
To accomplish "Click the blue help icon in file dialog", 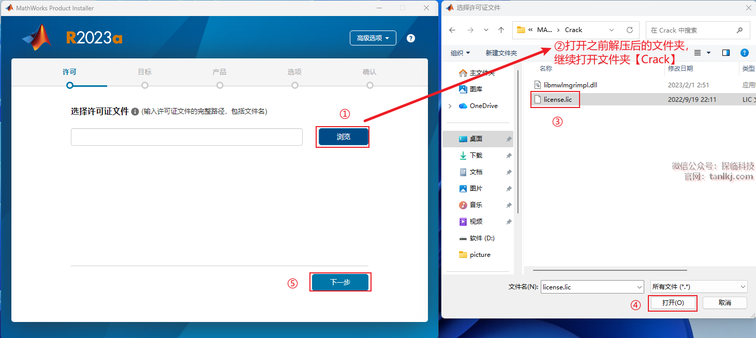I will coord(745,53).
